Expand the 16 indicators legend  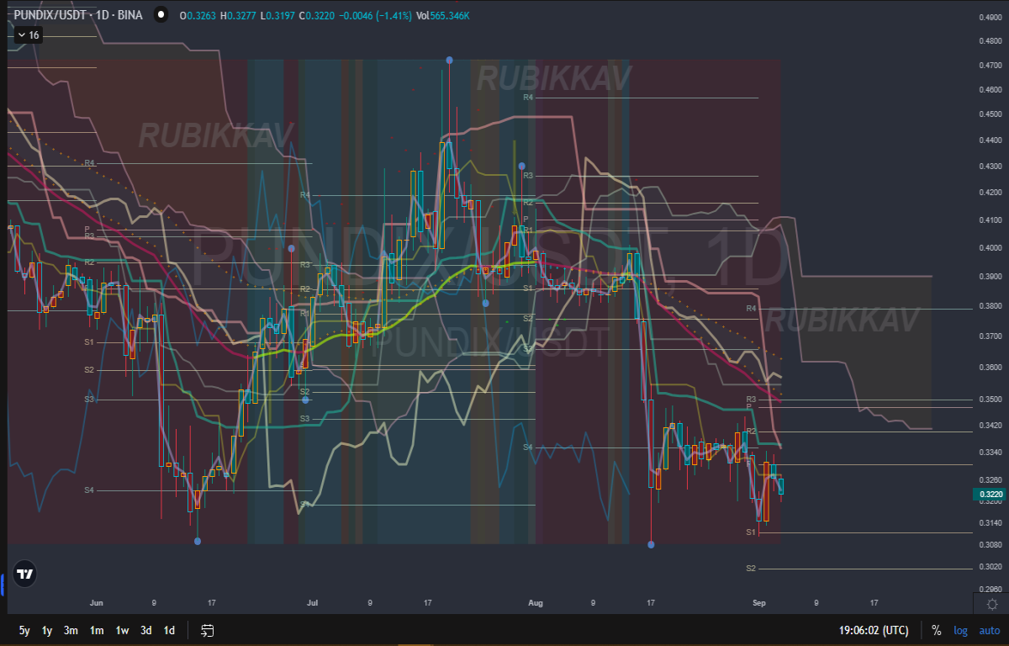click(x=28, y=34)
